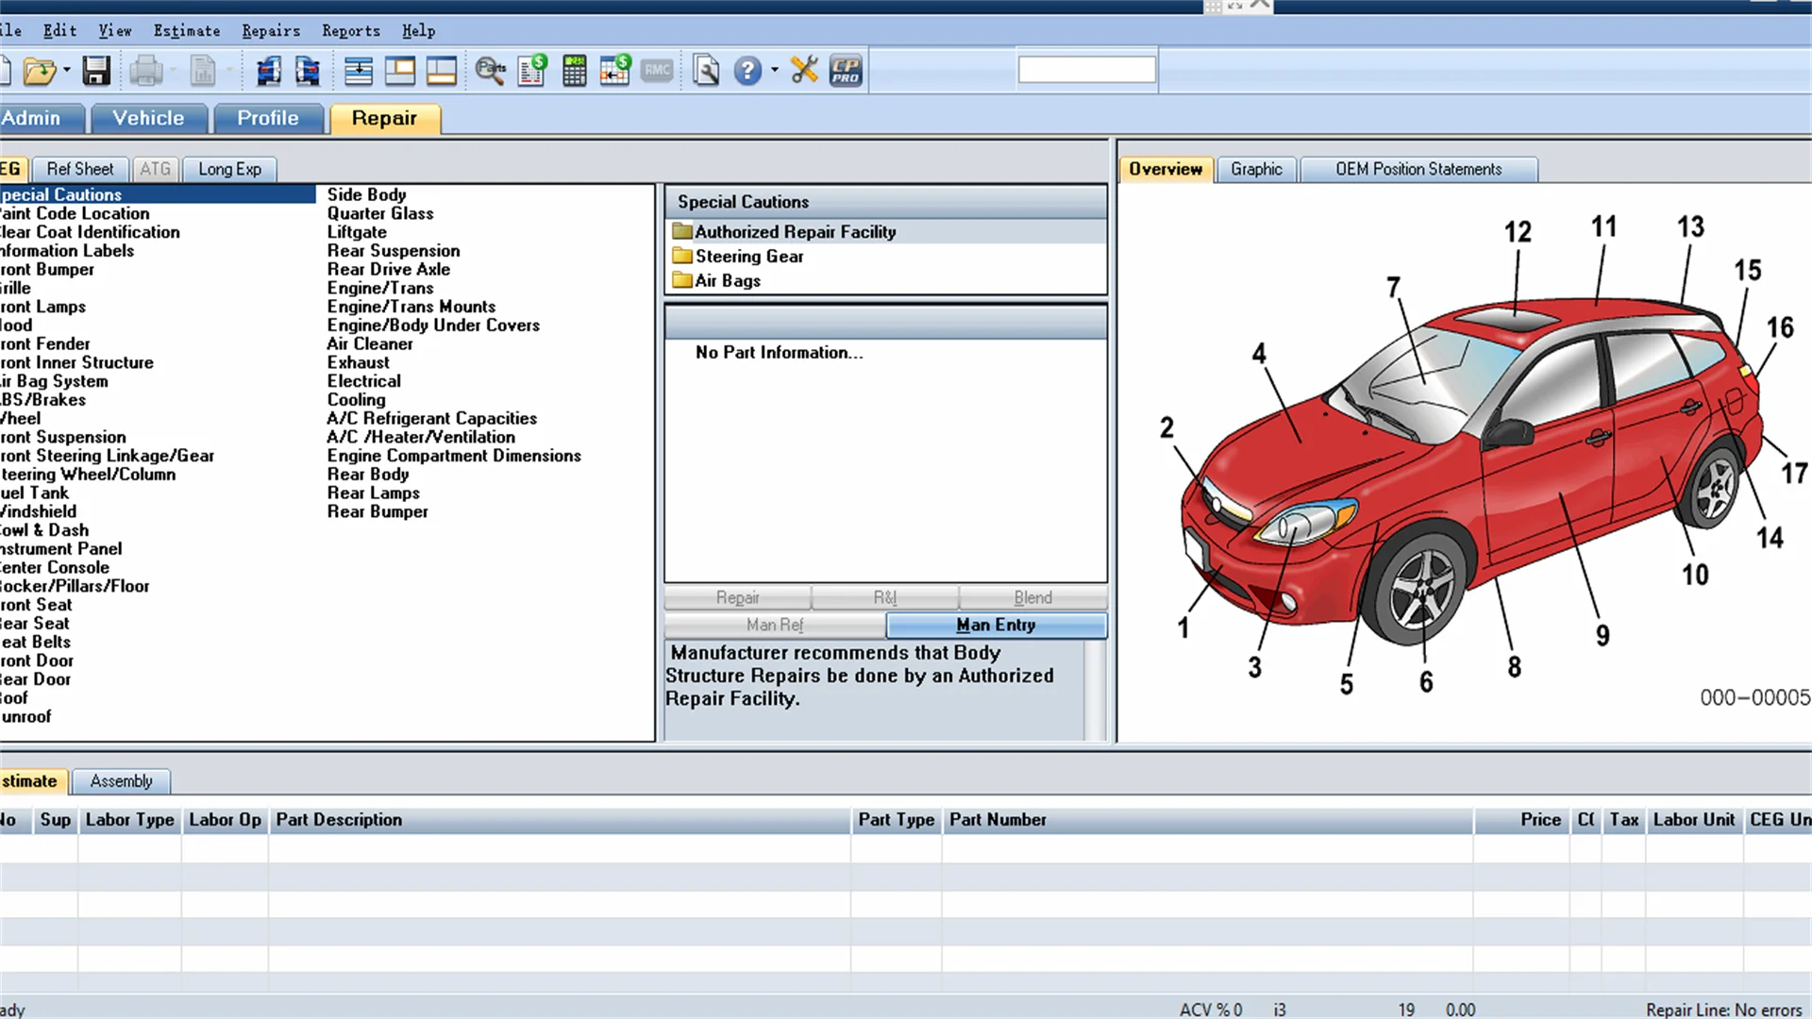Click the Man Entry button
The width and height of the screenshot is (1812, 1019).
pos(996,625)
